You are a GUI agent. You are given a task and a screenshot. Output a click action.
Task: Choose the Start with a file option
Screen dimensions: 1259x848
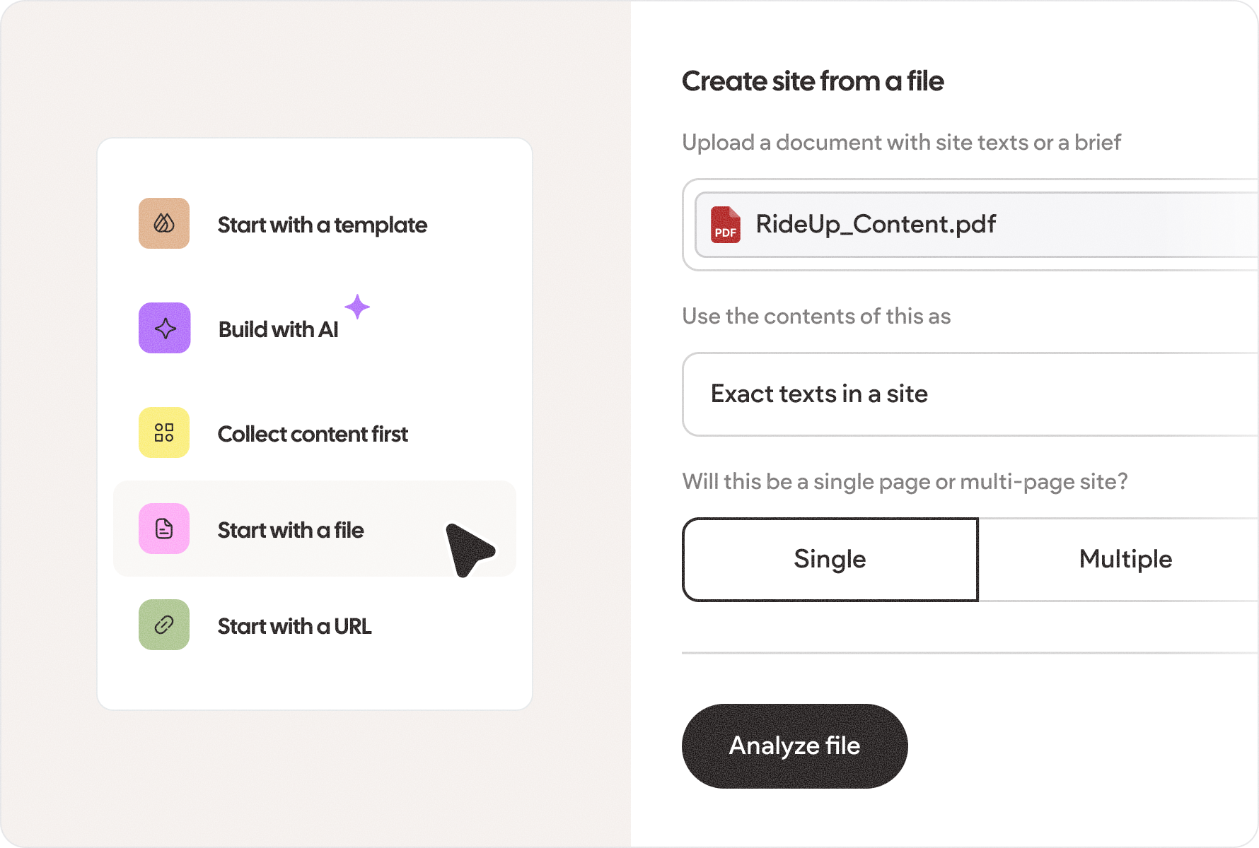point(315,529)
